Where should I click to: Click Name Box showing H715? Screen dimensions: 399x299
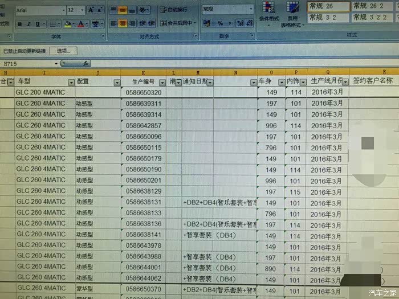[x=27, y=64]
